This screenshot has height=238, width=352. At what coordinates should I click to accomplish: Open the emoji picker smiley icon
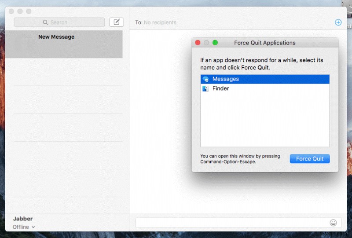point(333,223)
